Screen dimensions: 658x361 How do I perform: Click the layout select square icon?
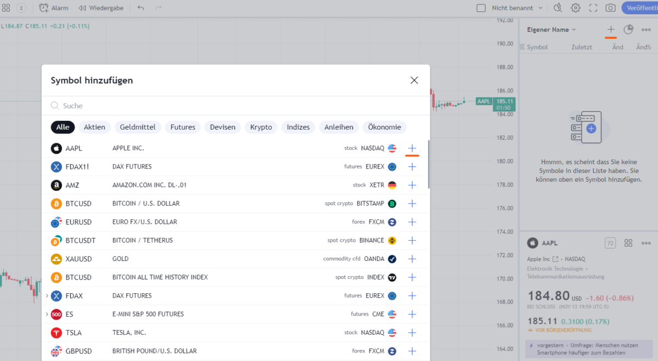click(481, 8)
